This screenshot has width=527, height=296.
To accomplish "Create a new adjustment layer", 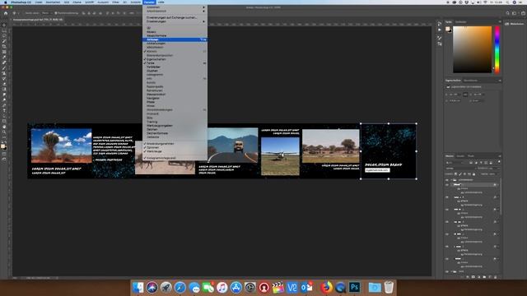I will coord(478,277).
